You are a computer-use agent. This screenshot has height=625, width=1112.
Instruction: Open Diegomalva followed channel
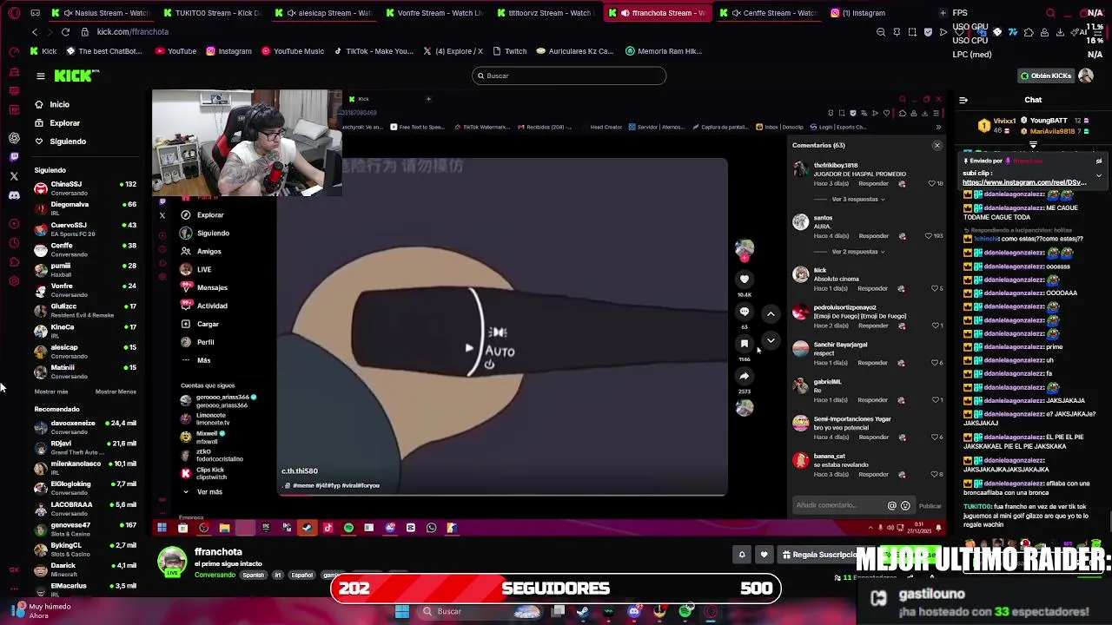[x=85, y=207]
